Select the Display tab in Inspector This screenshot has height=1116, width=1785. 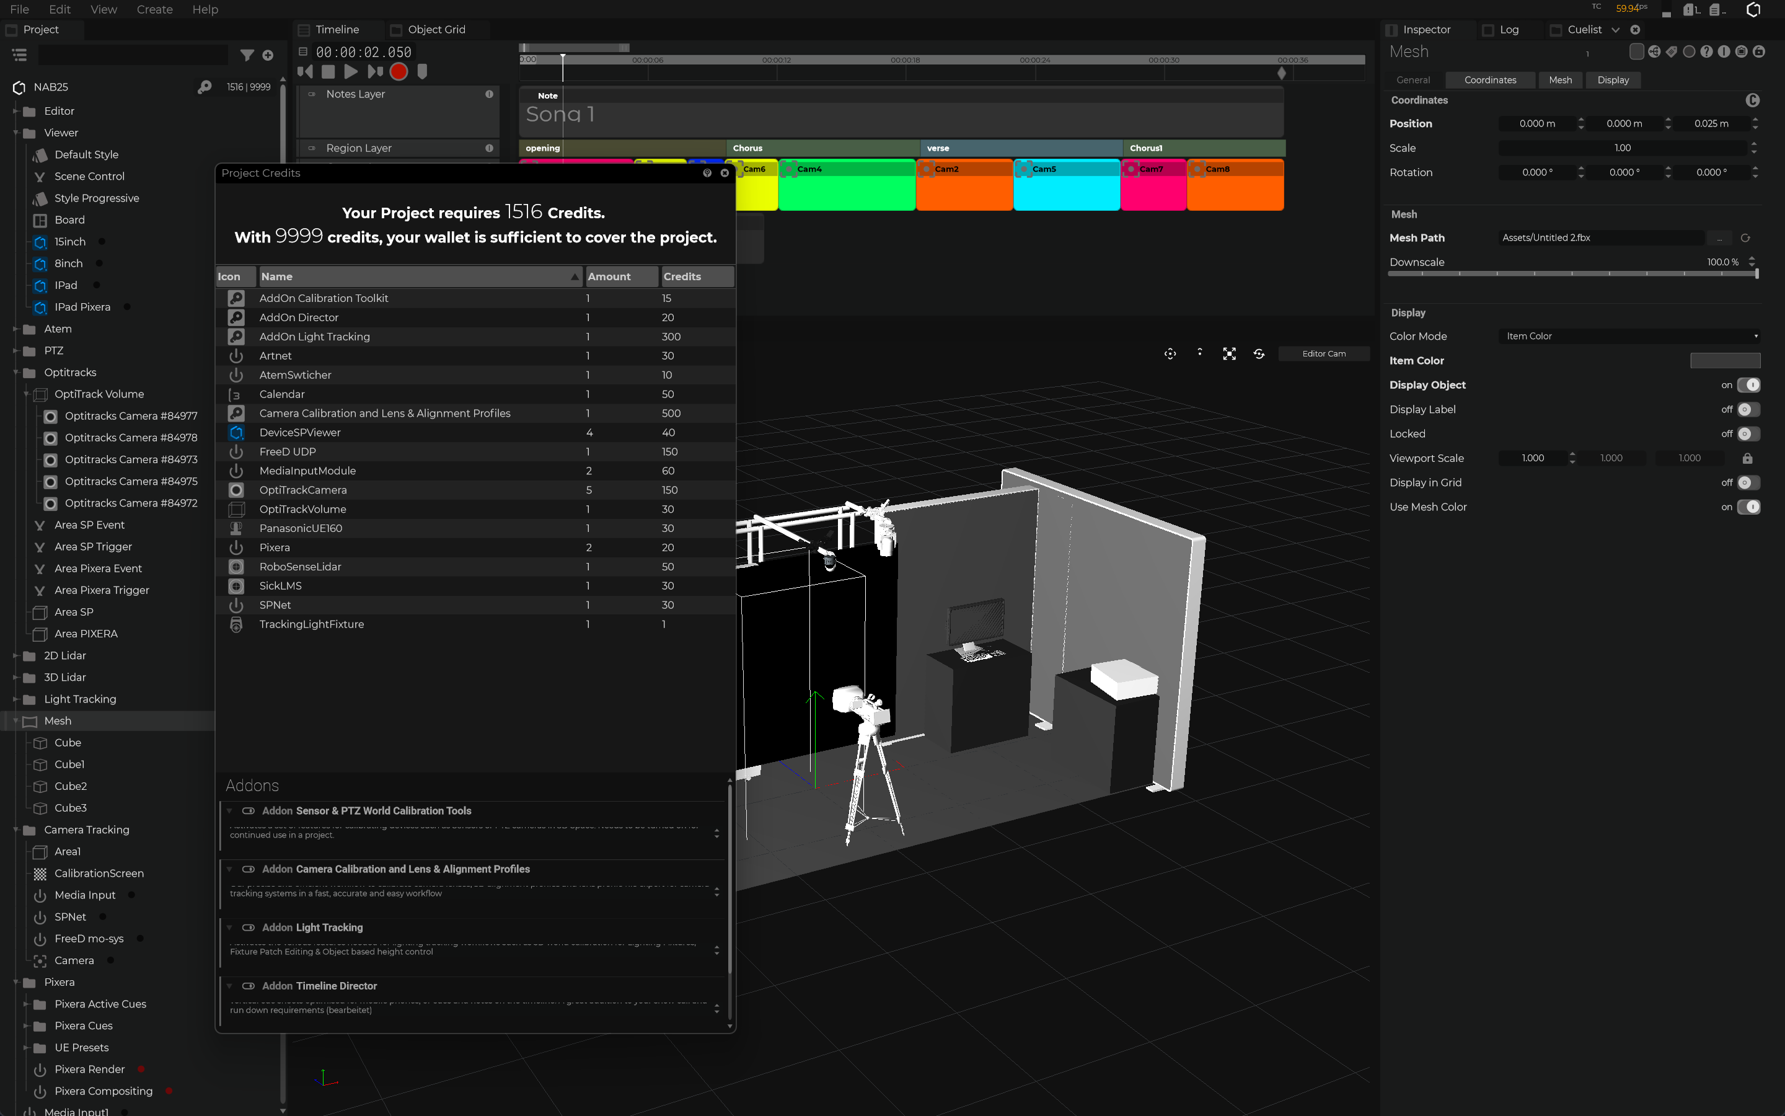1613,80
